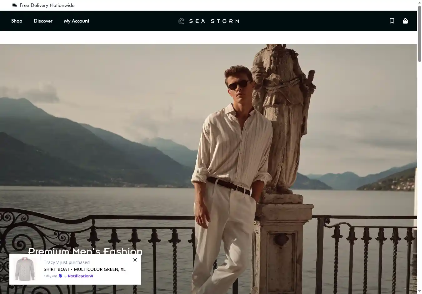The image size is (422, 294).
Task: Open SHIRT BOAT - MULTICOLOR GREEN product link
Action: pos(84,269)
